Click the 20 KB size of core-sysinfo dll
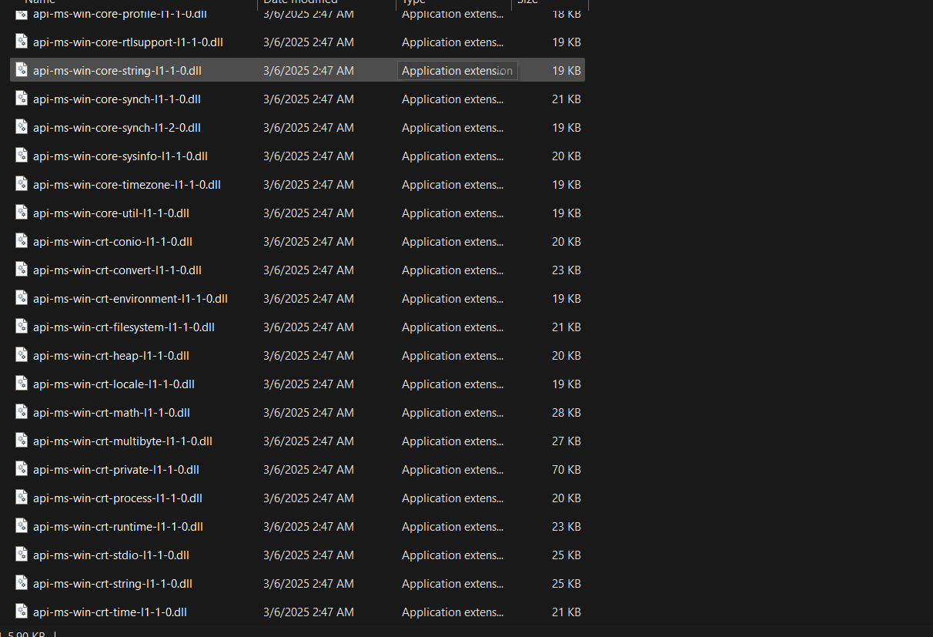This screenshot has height=637, width=933. click(x=567, y=156)
